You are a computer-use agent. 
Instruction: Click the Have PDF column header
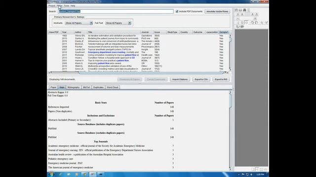point(54,32)
